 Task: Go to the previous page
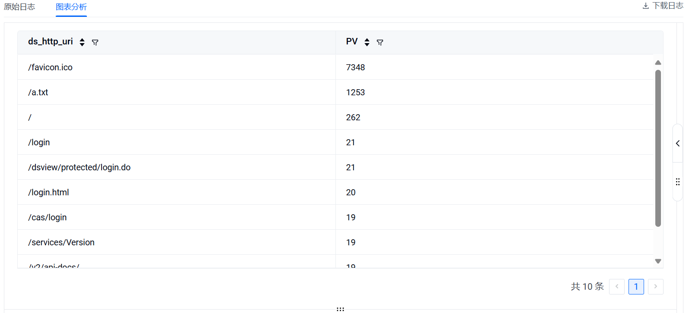tap(617, 287)
